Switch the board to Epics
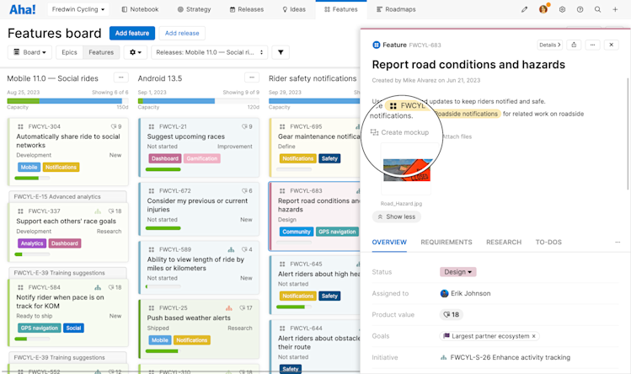The image size is (631, 374). pos(69,52)
